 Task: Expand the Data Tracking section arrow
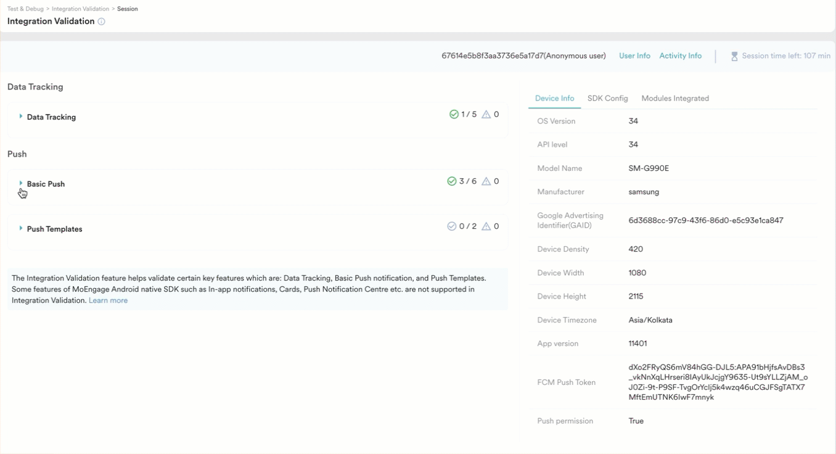(21, 117)
